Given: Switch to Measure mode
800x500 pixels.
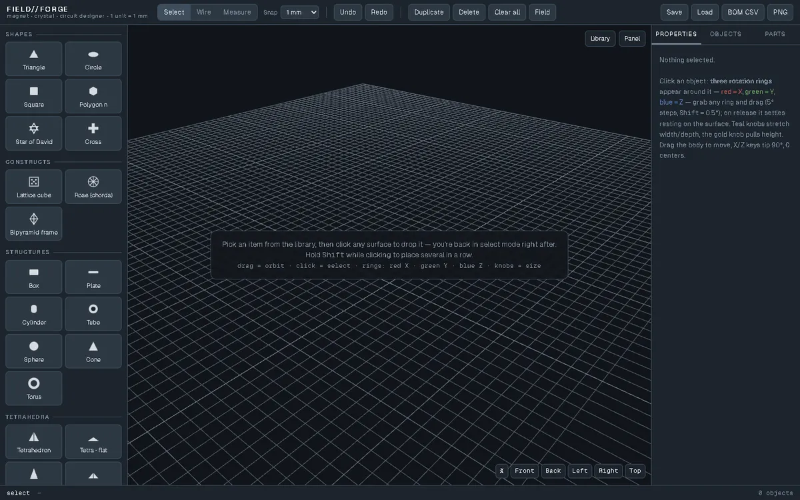Looking at the screenshot, I should coord(237,12).
